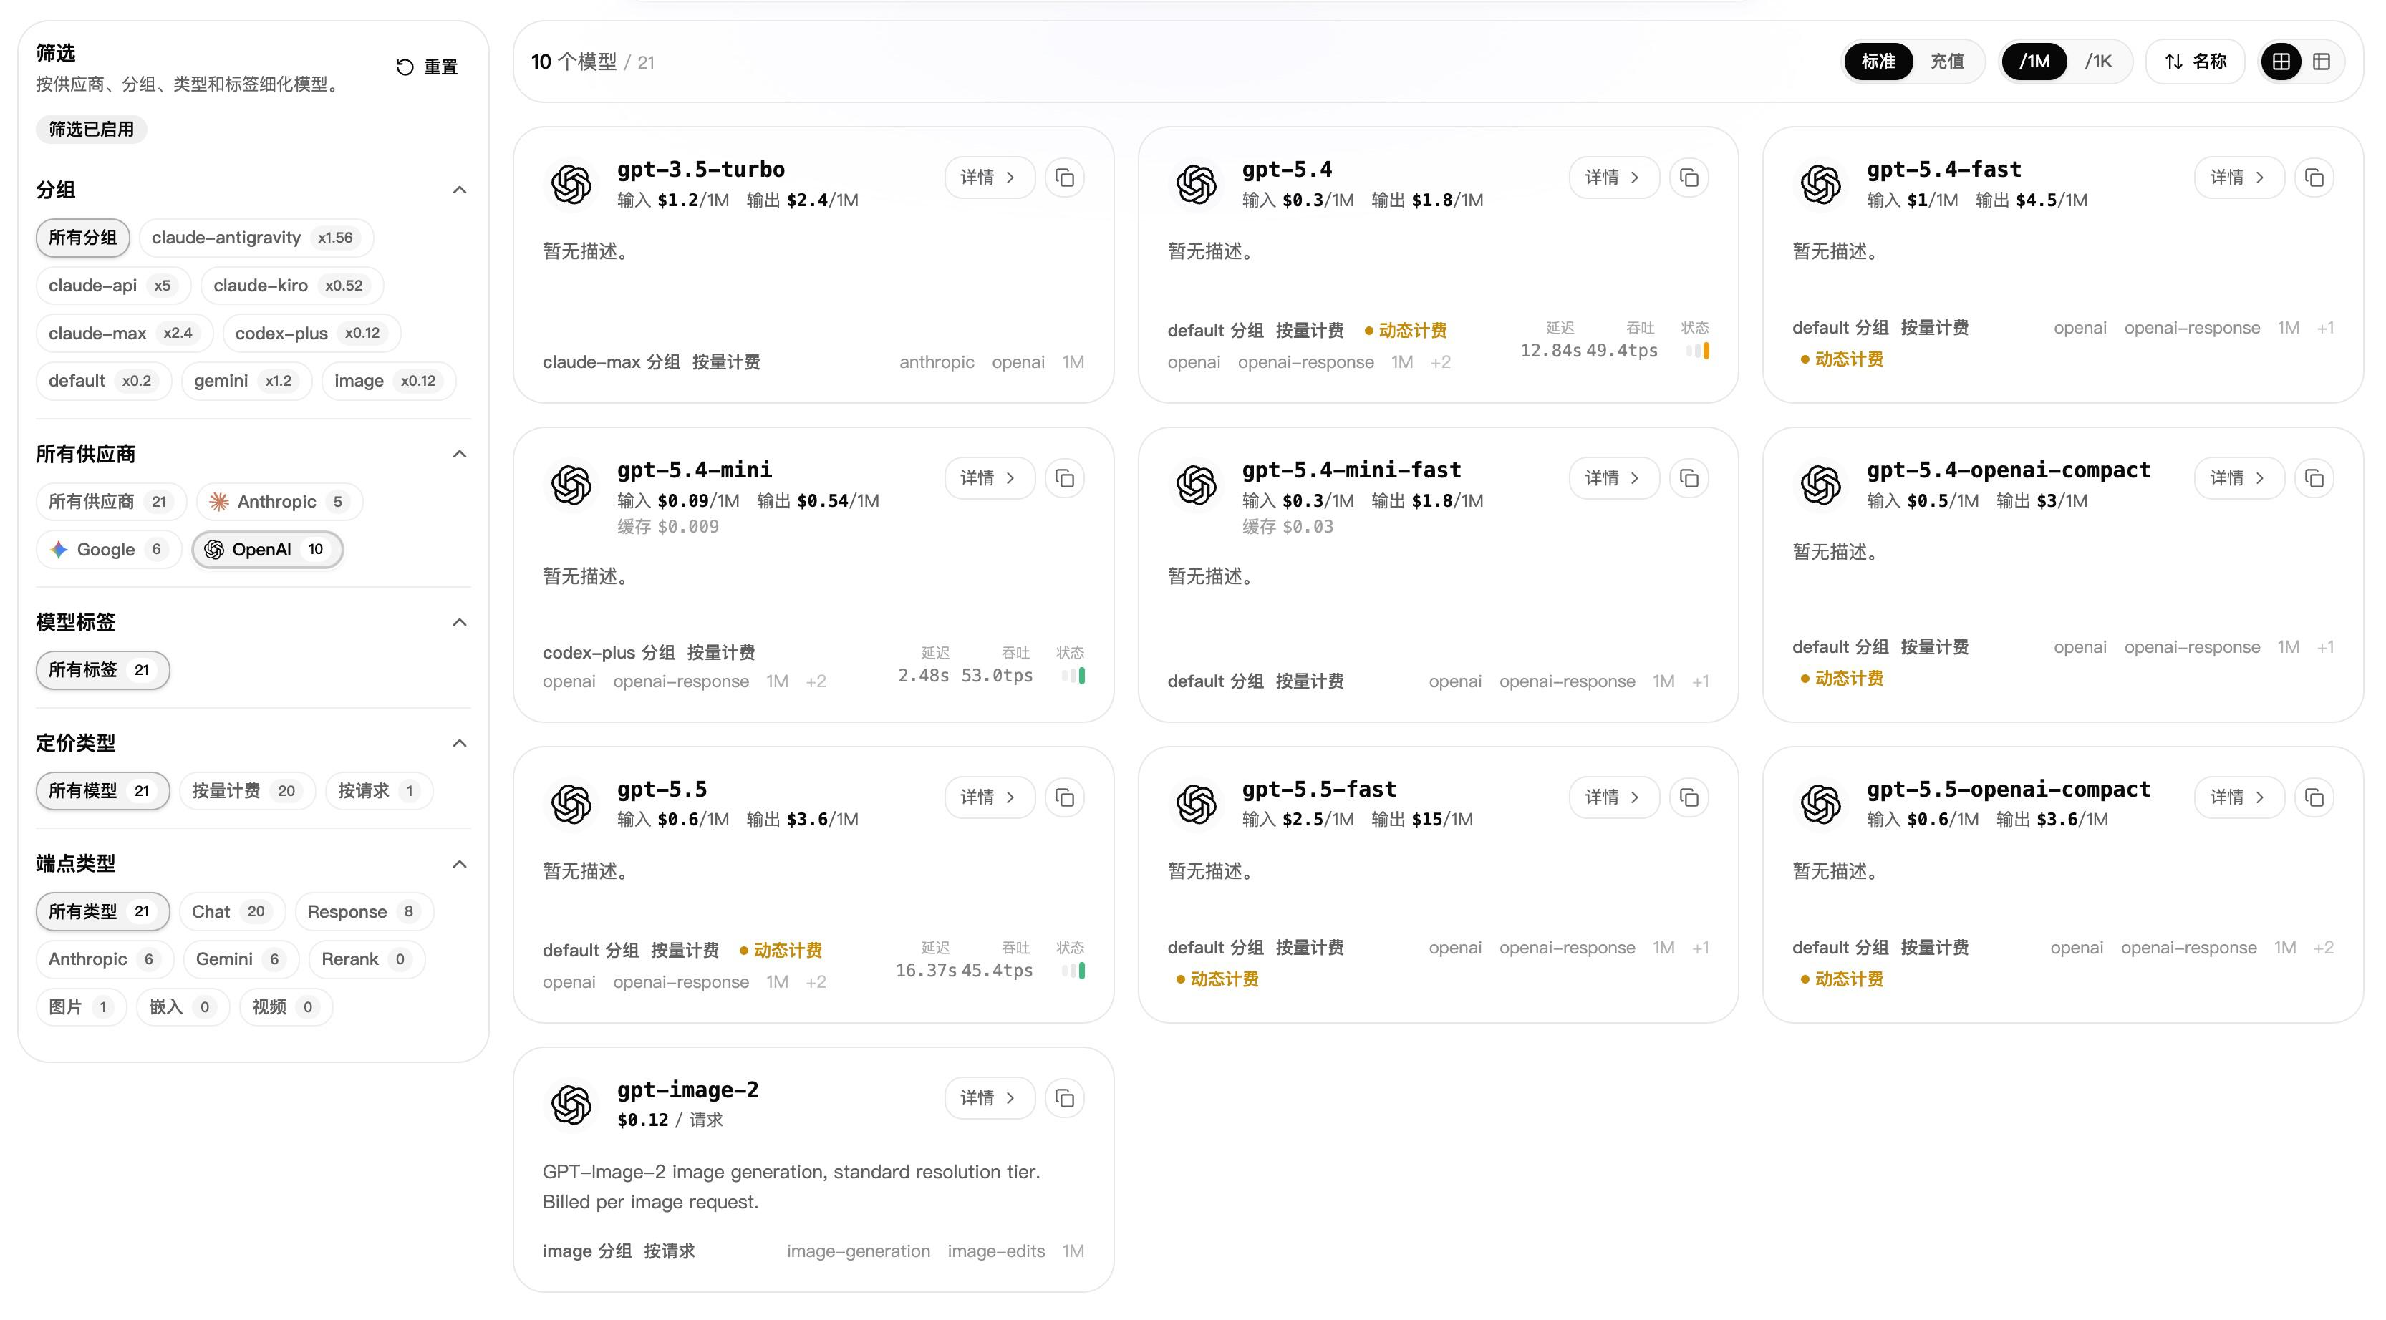
Task: Select the 标准 pricing mode
Action: [1878, 62]
